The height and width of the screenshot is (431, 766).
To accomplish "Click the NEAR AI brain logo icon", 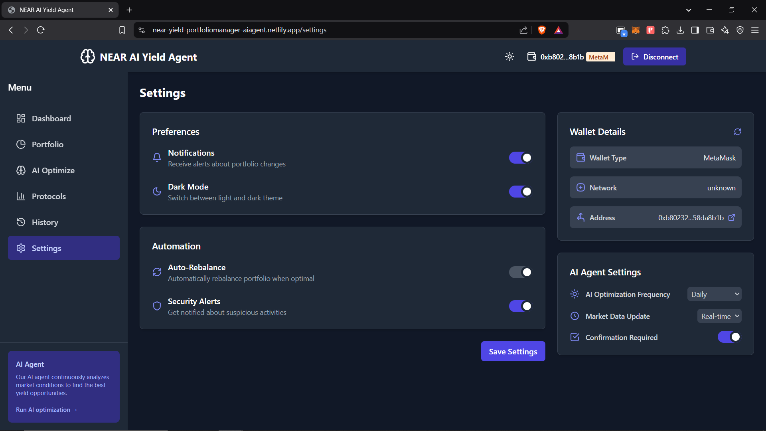I will (x=88, y=57).
